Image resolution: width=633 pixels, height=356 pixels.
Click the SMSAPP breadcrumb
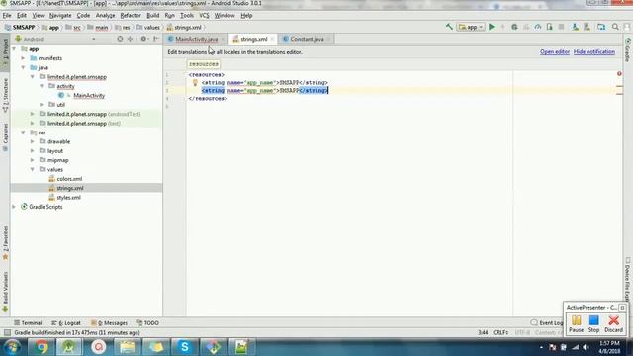click(x=20, y=27)
